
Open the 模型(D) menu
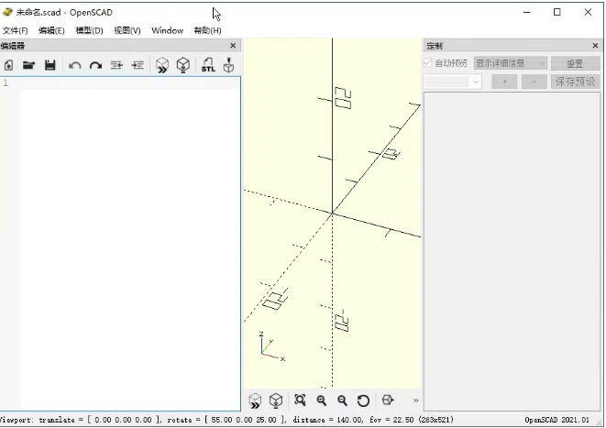(89, 30)
